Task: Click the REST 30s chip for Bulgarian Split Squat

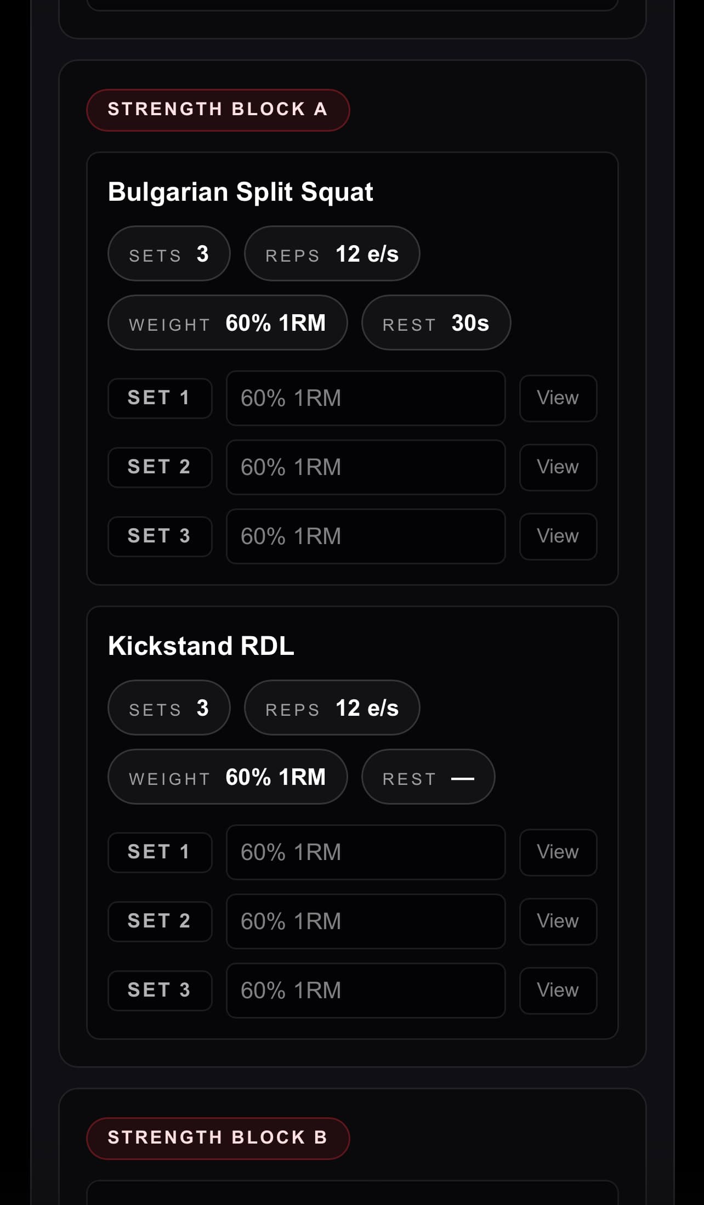Action: [436, 323]
